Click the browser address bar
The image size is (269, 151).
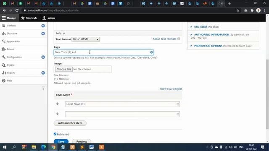129,10
